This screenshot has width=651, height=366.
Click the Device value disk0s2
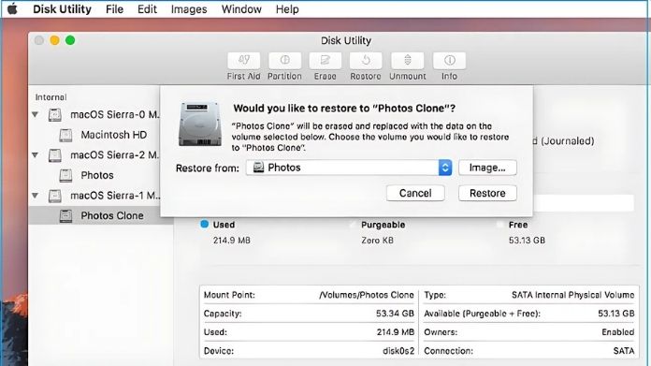click(398, 351)
